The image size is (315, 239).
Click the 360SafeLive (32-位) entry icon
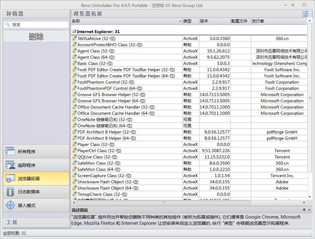pyautogui.click(x=74, y=39)
